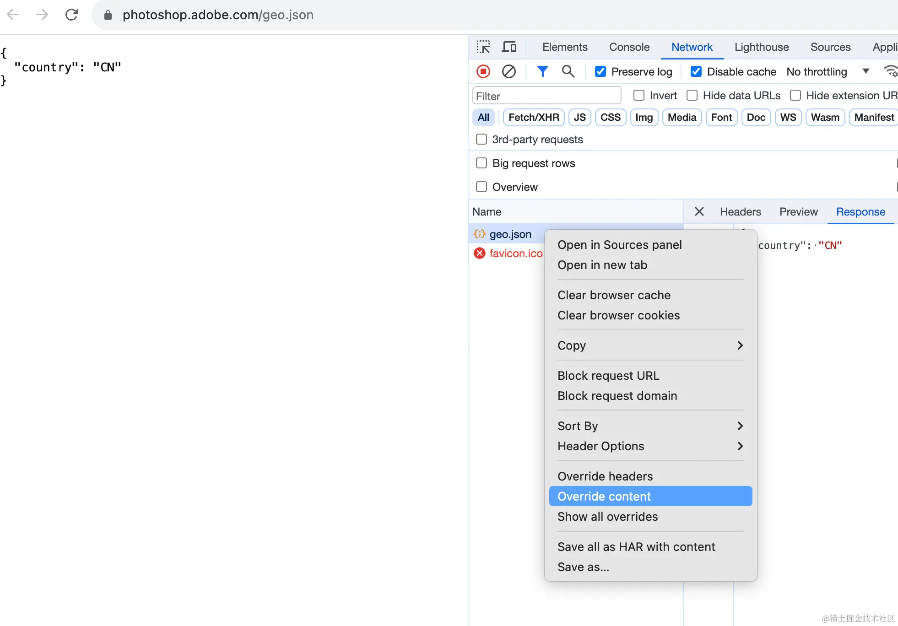Close the request details pane

[x=699, y=211]
